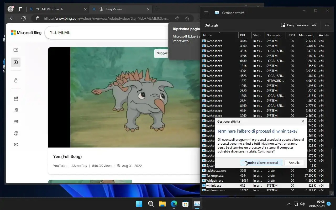
Task: Select svchost.exe row with PID 9184
Action: pos(265,111)
